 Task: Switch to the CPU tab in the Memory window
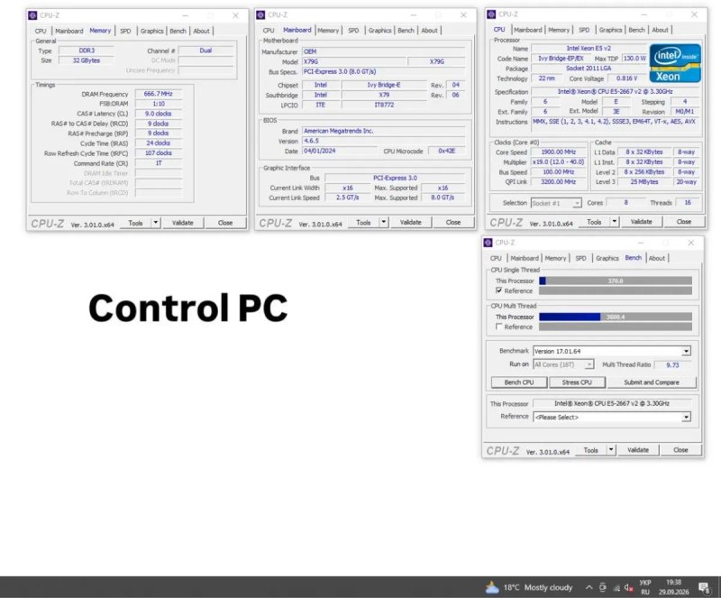coord(41,31)
